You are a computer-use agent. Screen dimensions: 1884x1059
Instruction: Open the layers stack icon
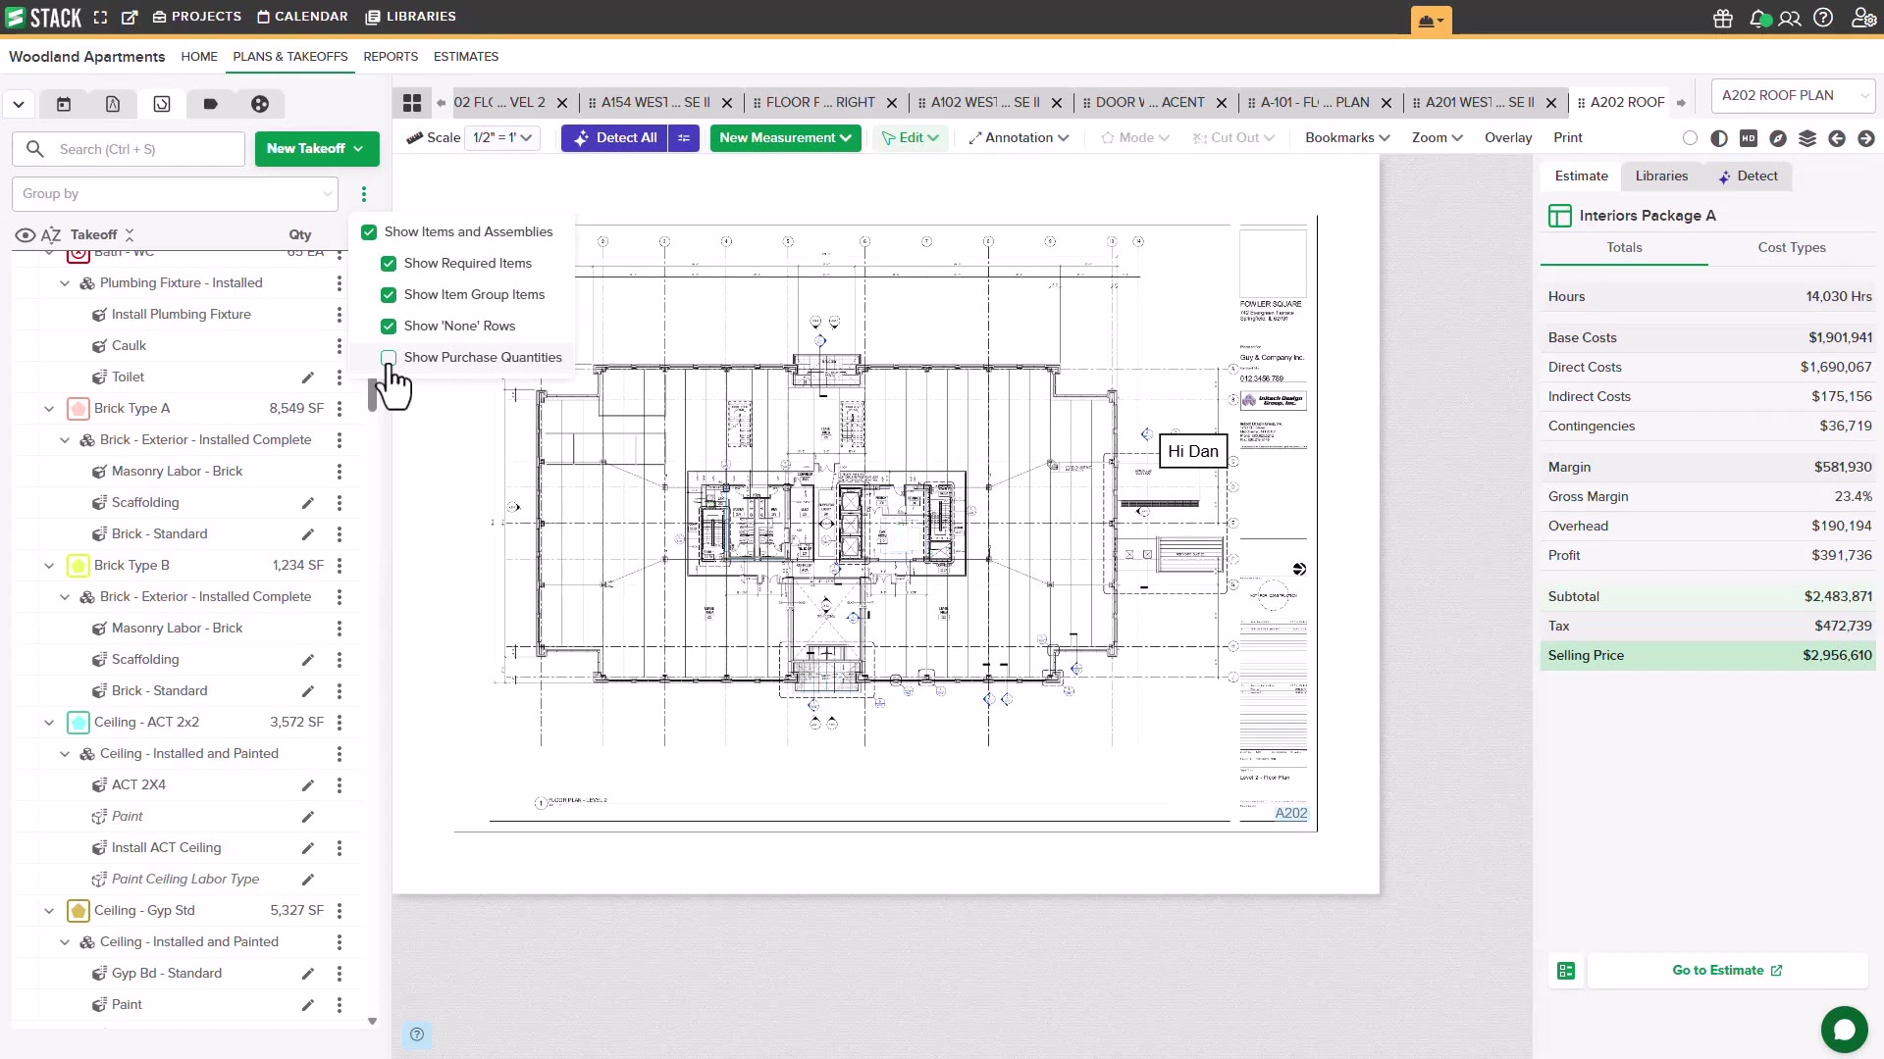[1807, 138]
